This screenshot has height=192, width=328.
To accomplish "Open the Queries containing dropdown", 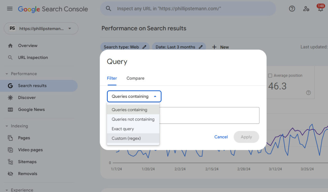I will click(134, 96).
